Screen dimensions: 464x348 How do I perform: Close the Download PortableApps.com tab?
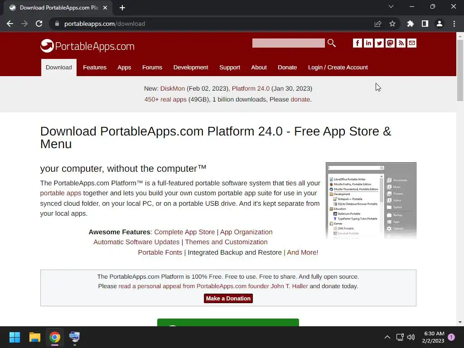point(105,8)
